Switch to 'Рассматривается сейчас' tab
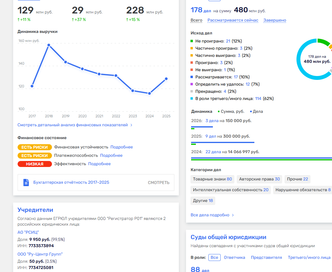This screenshot has height=272, width=332. (233, 20)
